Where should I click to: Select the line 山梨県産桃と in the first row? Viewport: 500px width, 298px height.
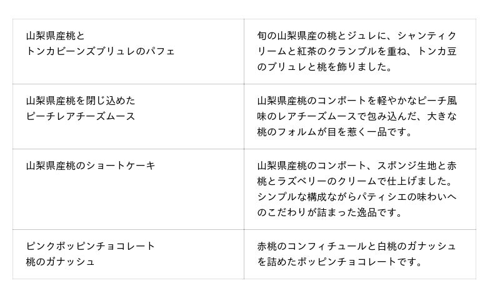[56, 36]
